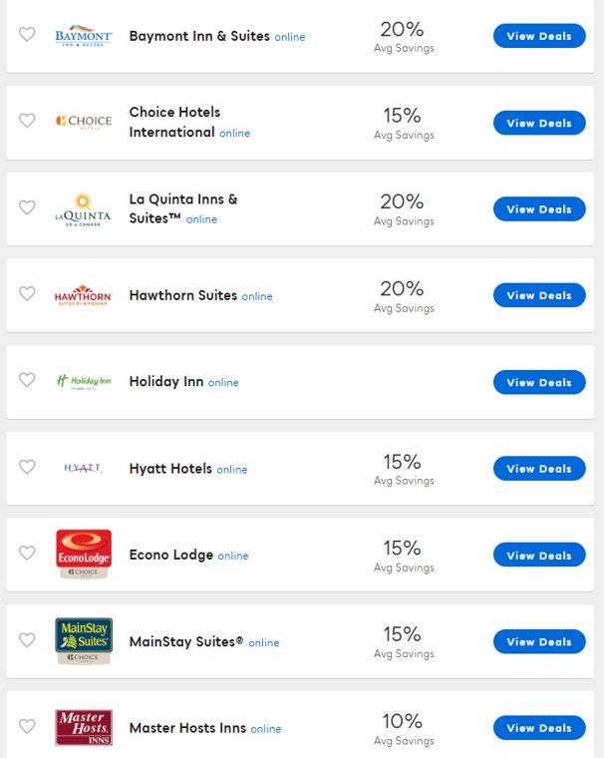Click the Choice Hotels logo

click(84, 122)
